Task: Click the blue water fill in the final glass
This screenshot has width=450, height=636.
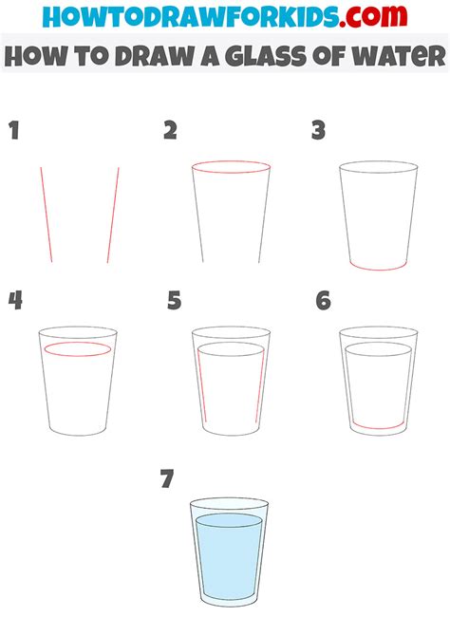Action: [229, 555]
